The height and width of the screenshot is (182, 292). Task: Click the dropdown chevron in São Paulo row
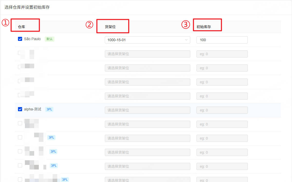186,40
